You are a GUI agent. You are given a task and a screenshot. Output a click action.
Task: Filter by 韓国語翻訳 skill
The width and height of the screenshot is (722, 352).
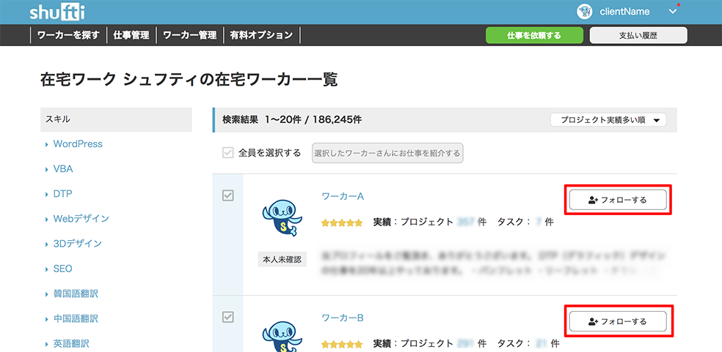click(x=76, y=293)
